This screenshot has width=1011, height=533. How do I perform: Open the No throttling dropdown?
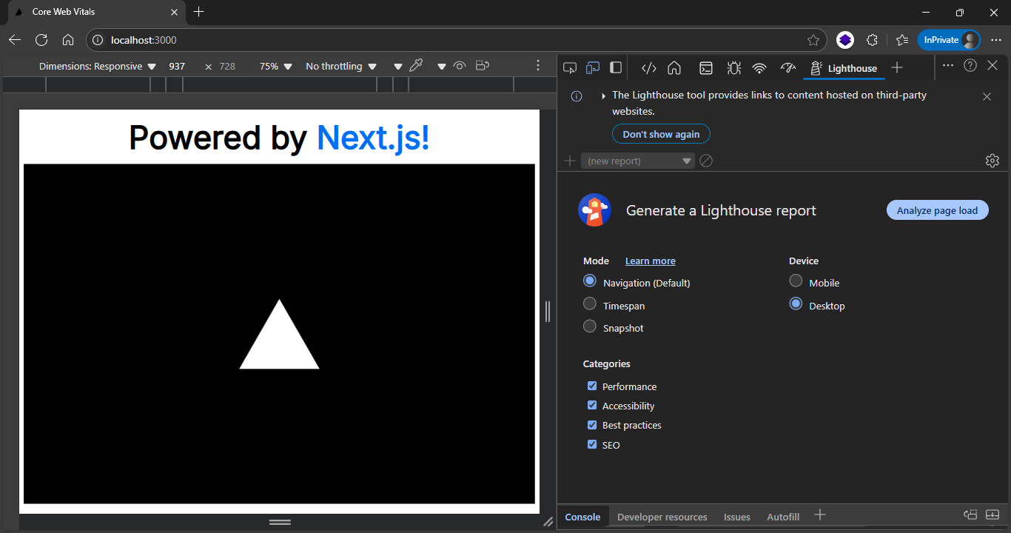pyautogui.click(x=341, y=66)
